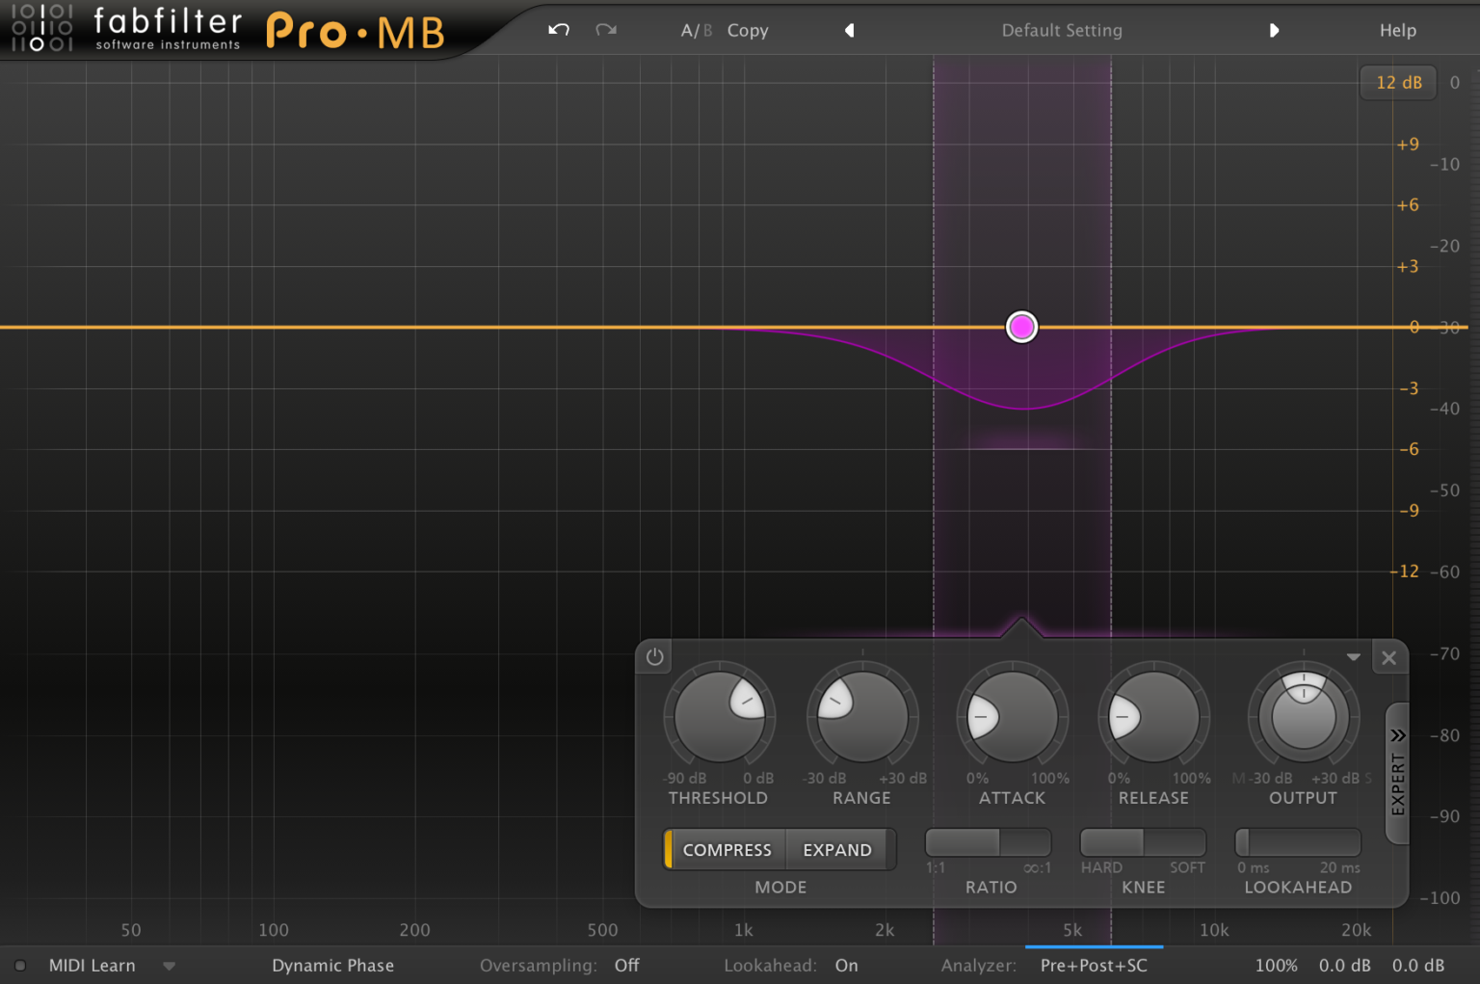Click the 100% mix value
This screenshot has width=1480, height=984.
point(1277,966)
